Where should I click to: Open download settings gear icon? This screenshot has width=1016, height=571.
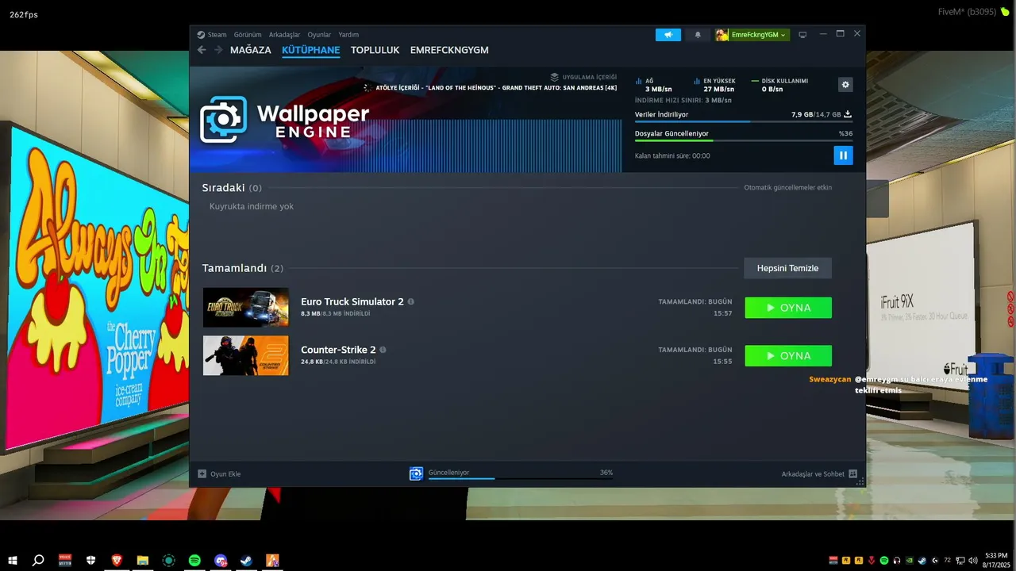(x=845, y=84)
